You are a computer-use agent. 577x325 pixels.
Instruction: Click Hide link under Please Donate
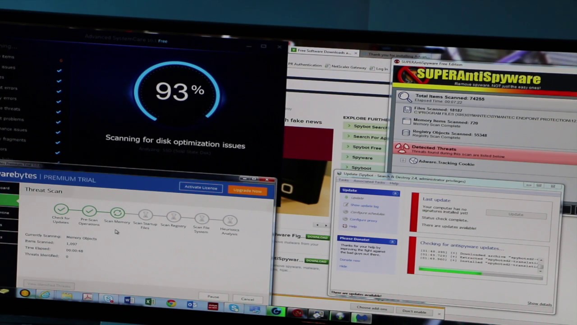[343, 266]
